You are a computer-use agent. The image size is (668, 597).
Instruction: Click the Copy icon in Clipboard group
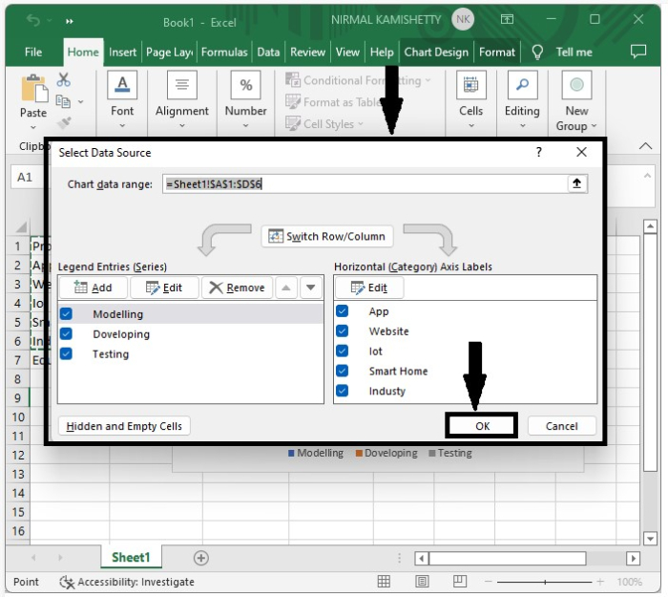(64, 101)
